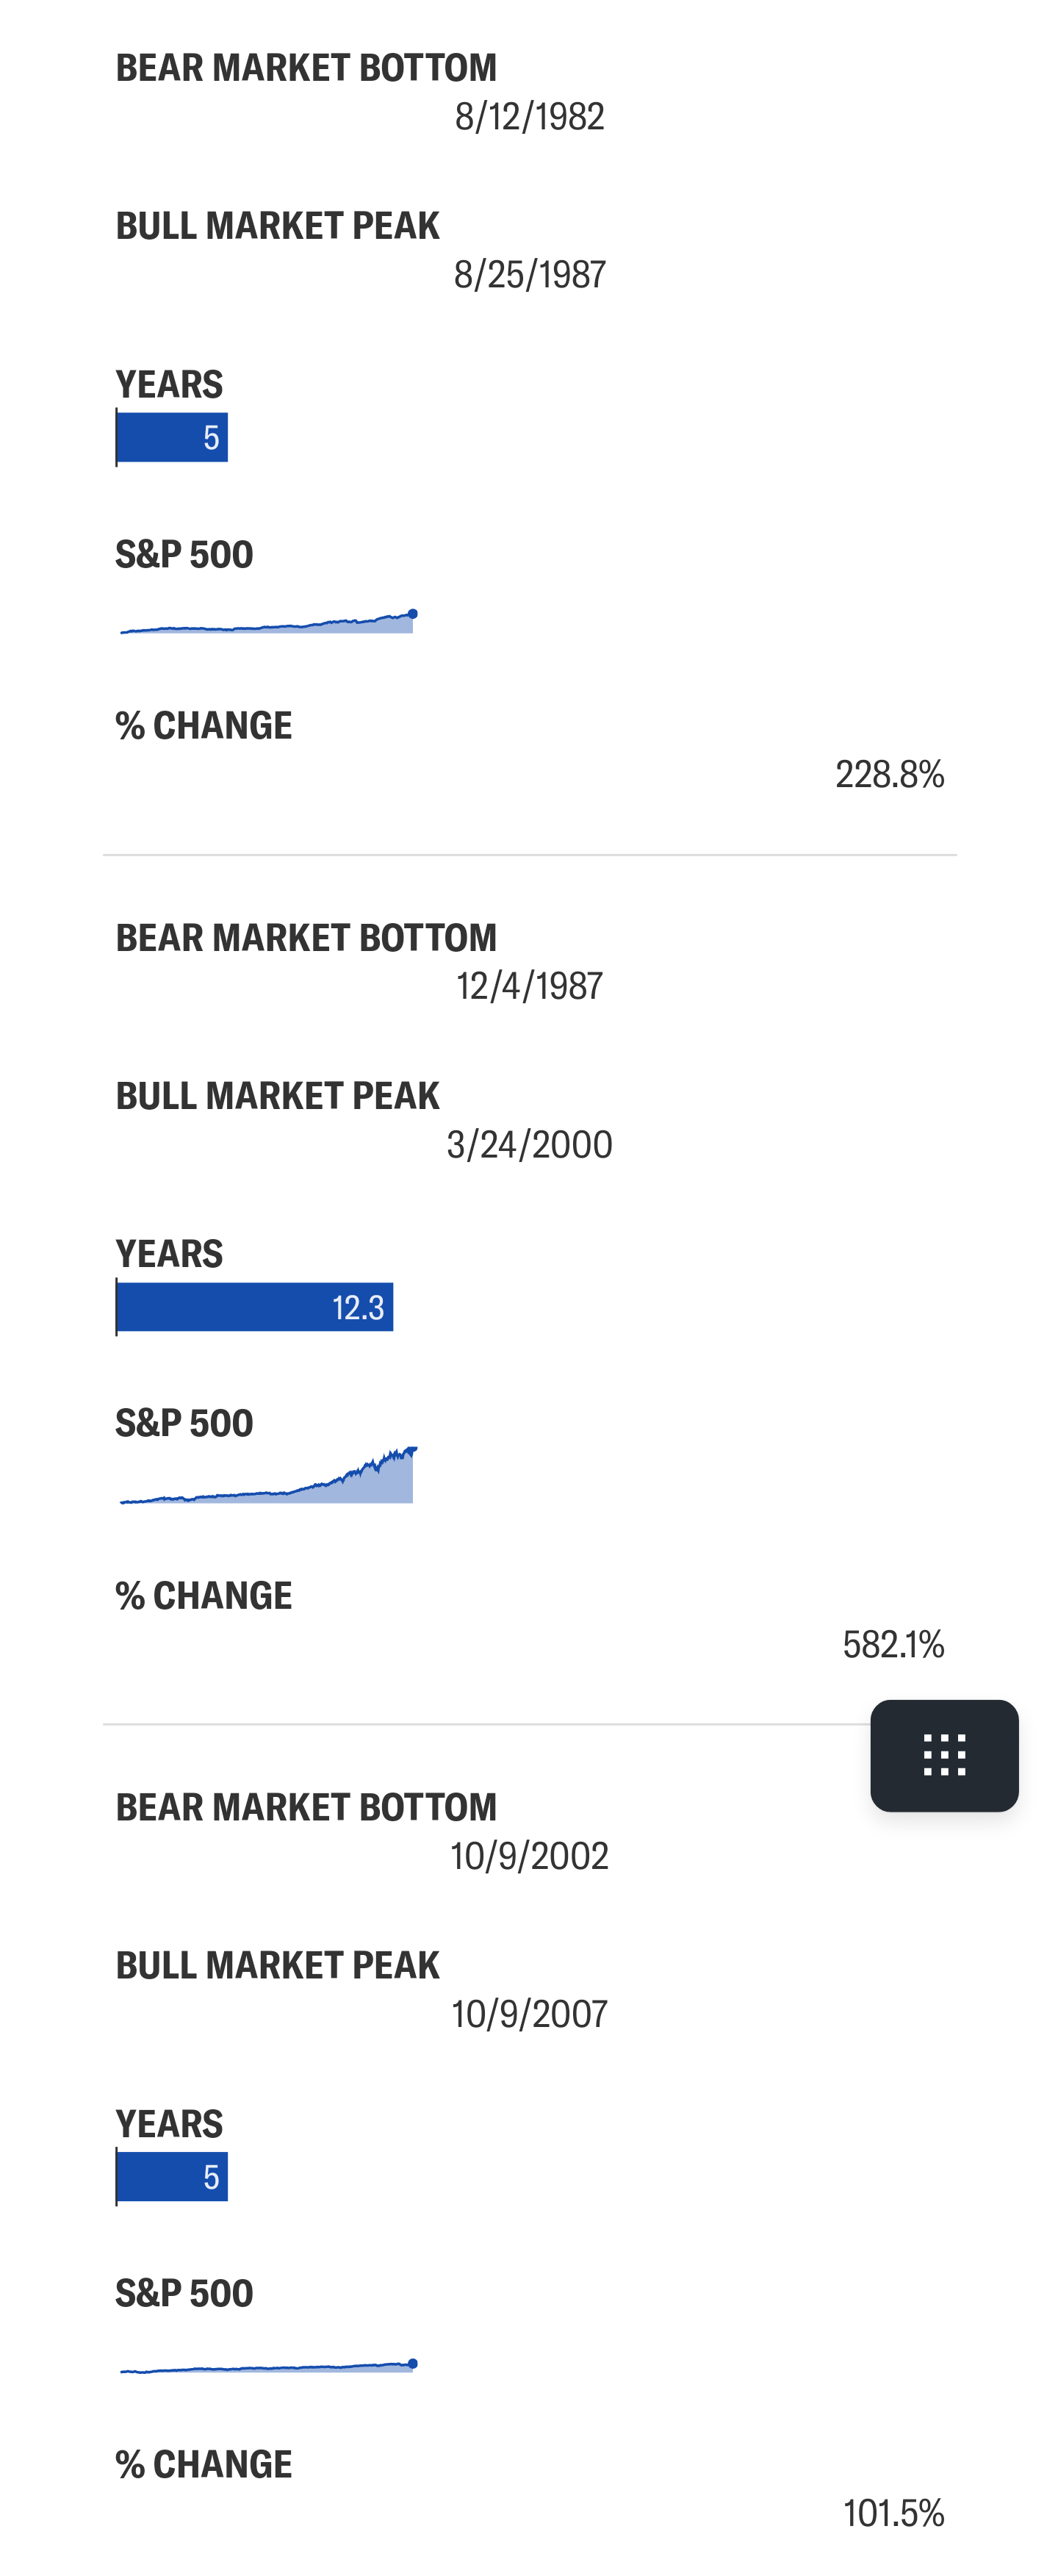Click the 228.8% change value
1058x2576 pixels.
pos(889,774)
